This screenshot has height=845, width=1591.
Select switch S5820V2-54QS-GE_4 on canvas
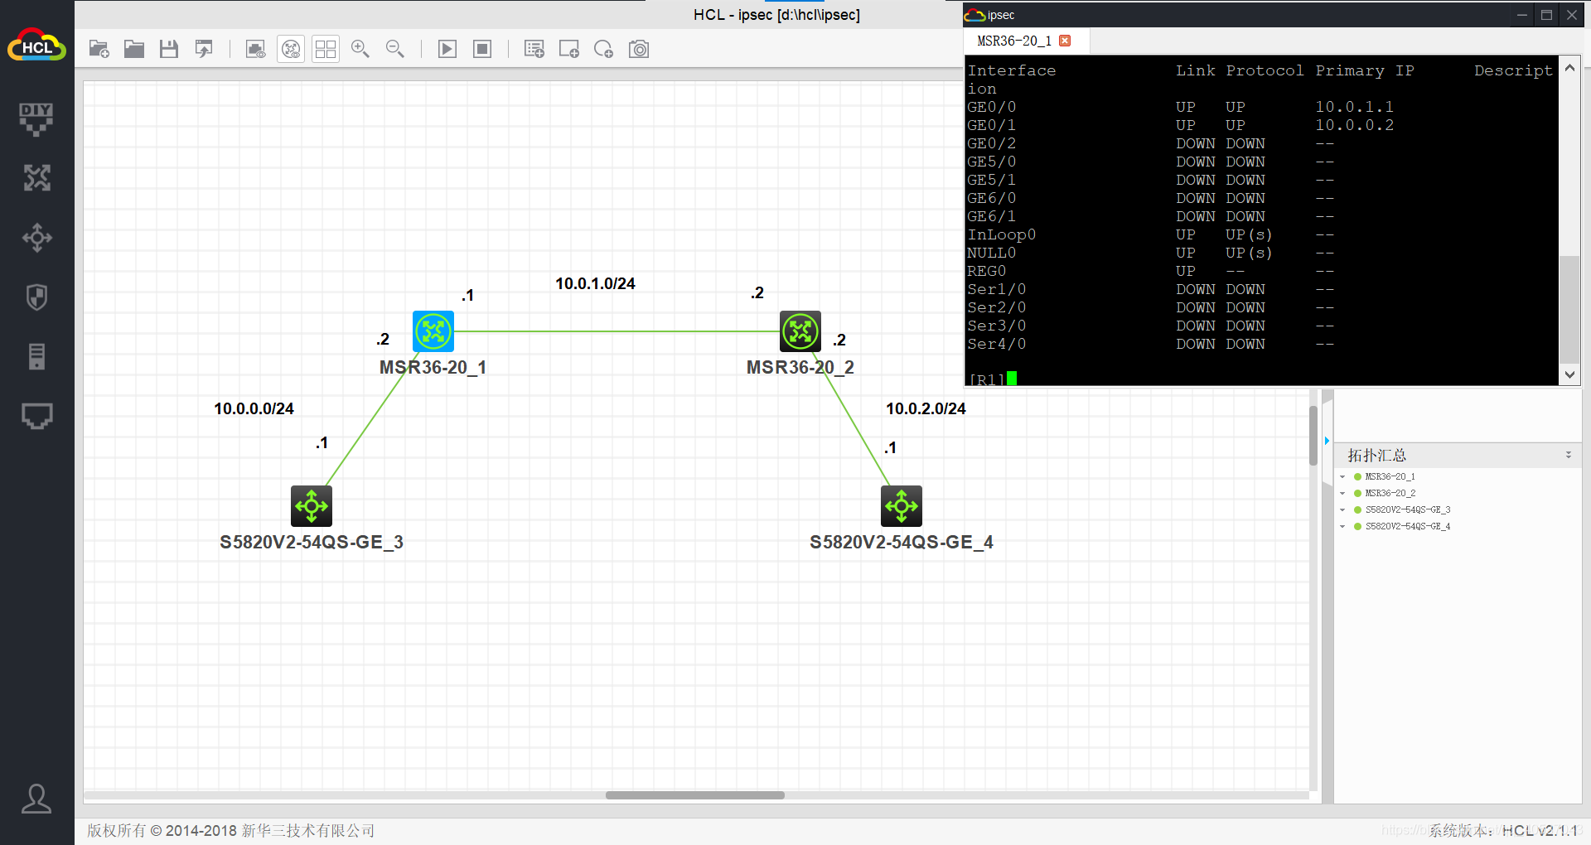pos(902,506)
